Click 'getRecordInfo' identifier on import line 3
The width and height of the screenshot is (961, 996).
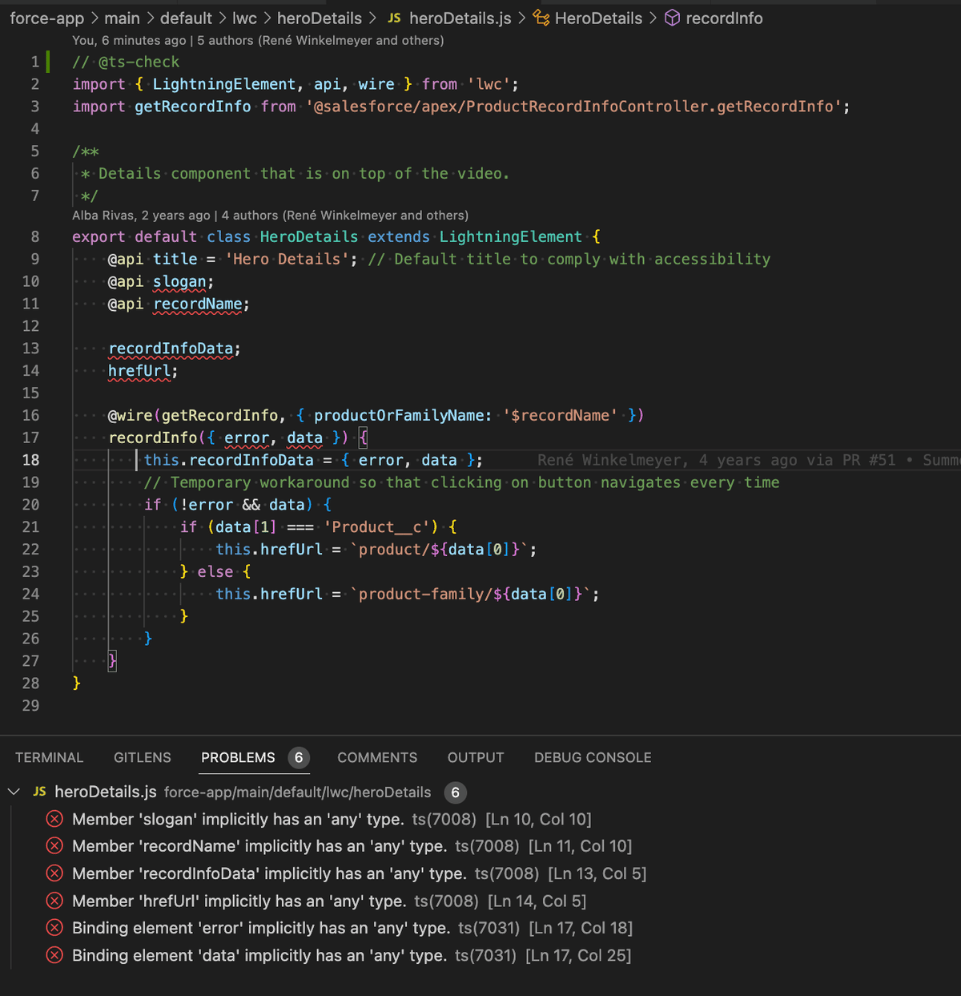[x=192, y=107]
